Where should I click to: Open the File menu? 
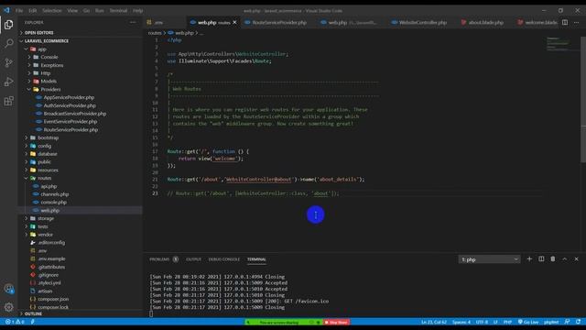coord(19,10)
